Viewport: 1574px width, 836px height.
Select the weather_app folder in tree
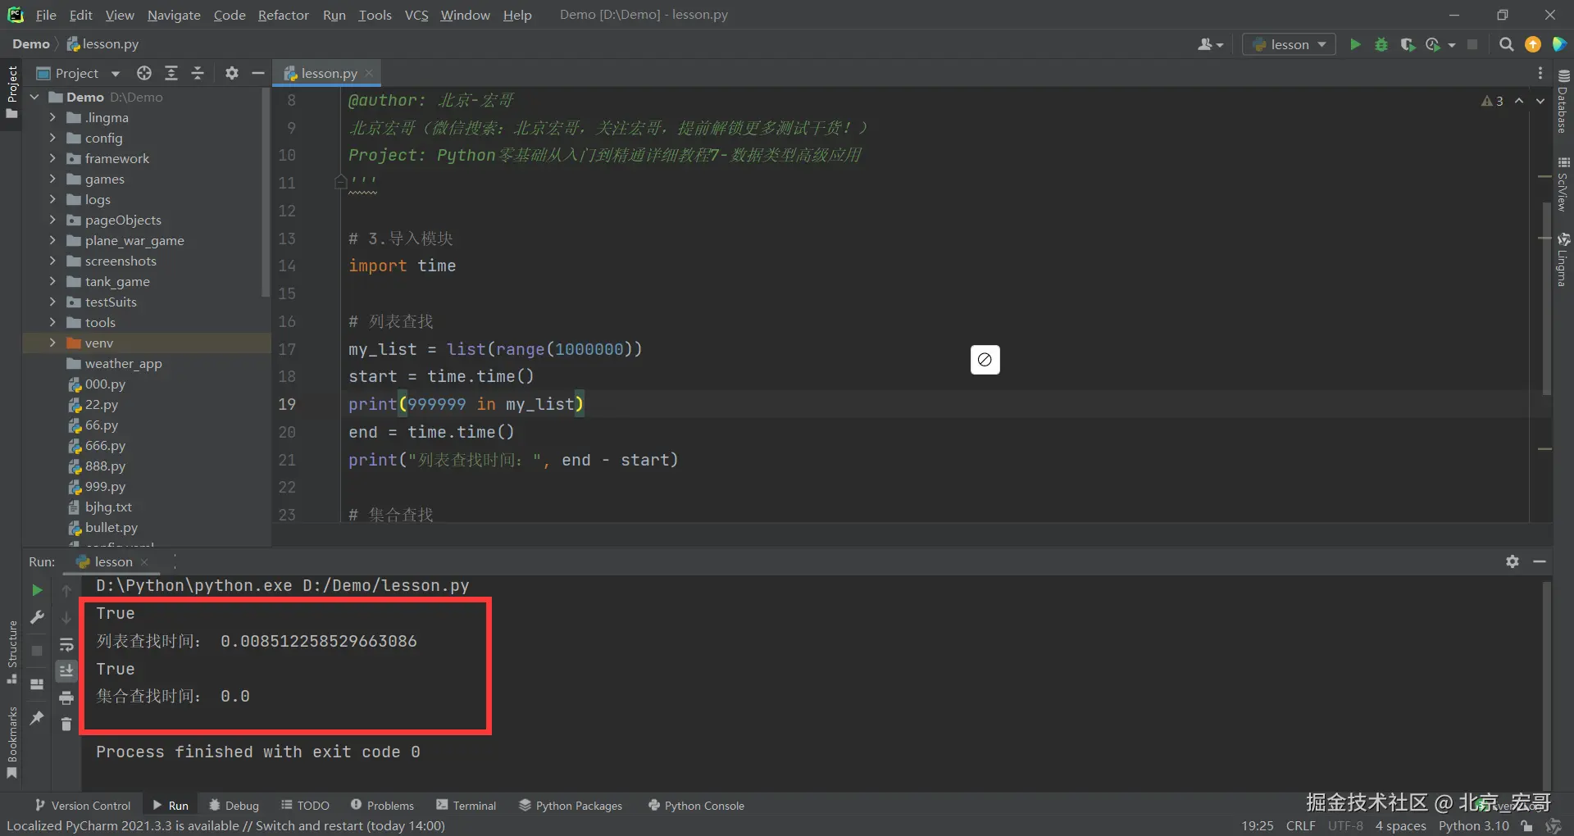(123, 363)
